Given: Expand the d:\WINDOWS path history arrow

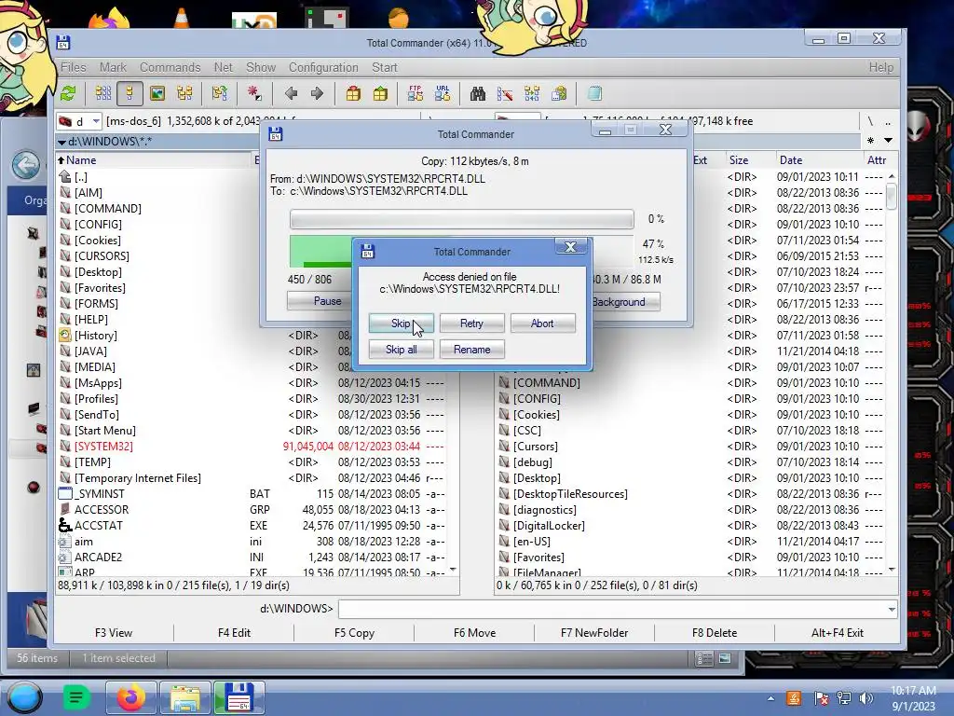Looking at the screenshot, I should (61, 142).
